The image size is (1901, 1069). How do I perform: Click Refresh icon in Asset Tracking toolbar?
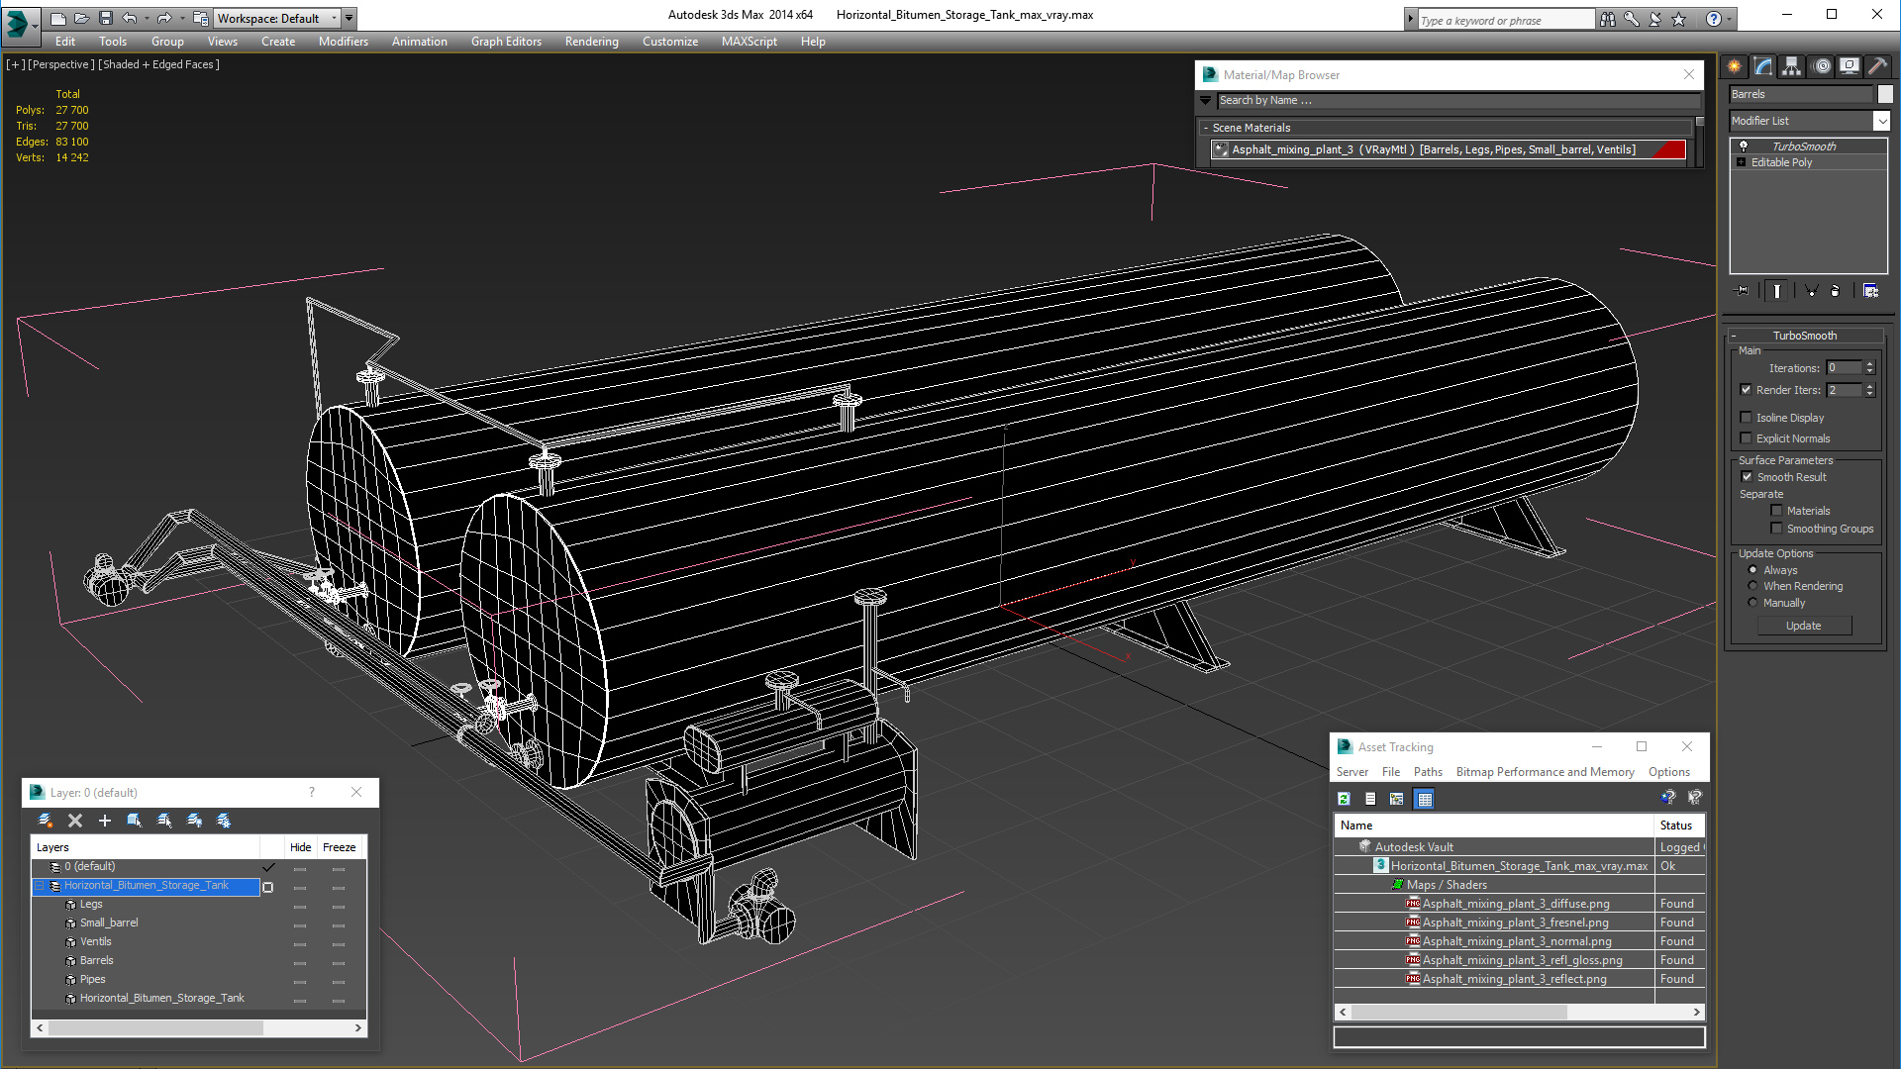coord(1344,799)
